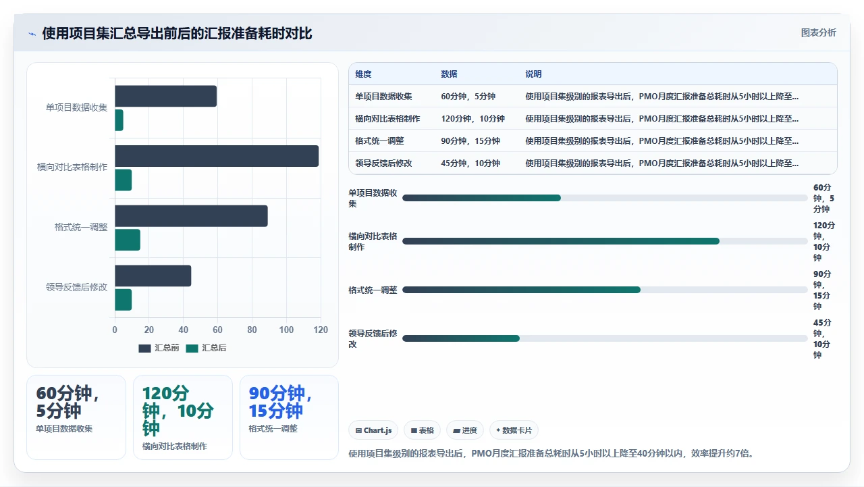Screen dimensions: 864x487
Task: Select the 横向对比表格制作 table row cell
Action: [387, 119]
